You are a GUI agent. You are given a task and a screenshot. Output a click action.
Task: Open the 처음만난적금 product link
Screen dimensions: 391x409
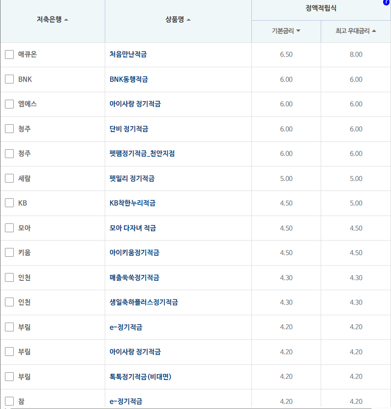coord(128,54)
